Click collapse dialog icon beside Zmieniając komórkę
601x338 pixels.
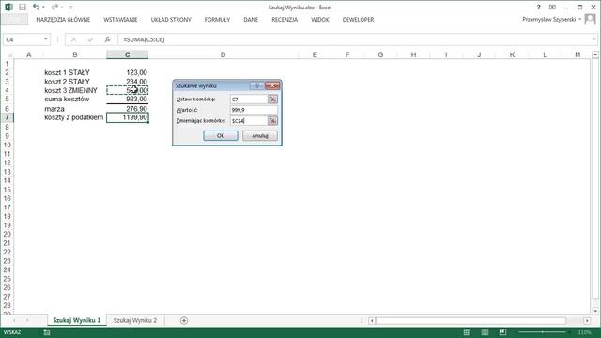(272, 121)
